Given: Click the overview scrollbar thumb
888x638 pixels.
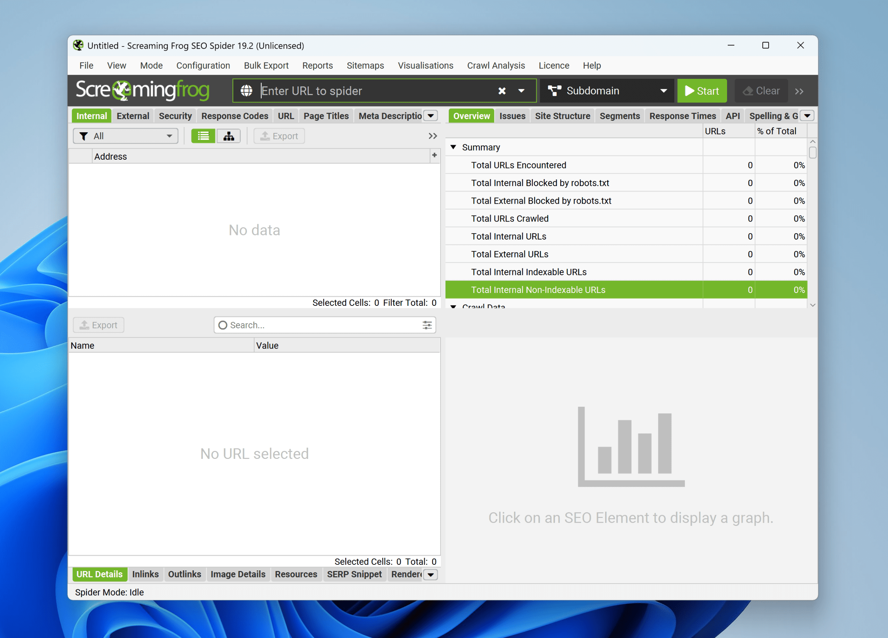Looking at the screenshot, I should point(812,152).
